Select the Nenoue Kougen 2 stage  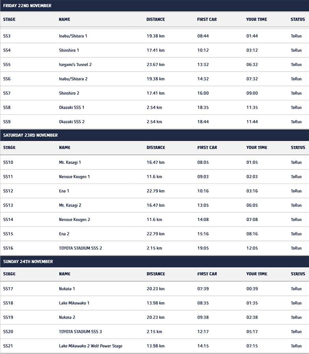point(74,220)
